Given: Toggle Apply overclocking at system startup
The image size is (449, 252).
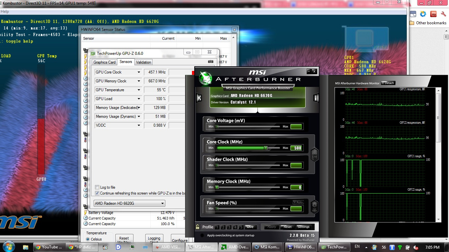Looking at the screenshot, I should (202, 236).
